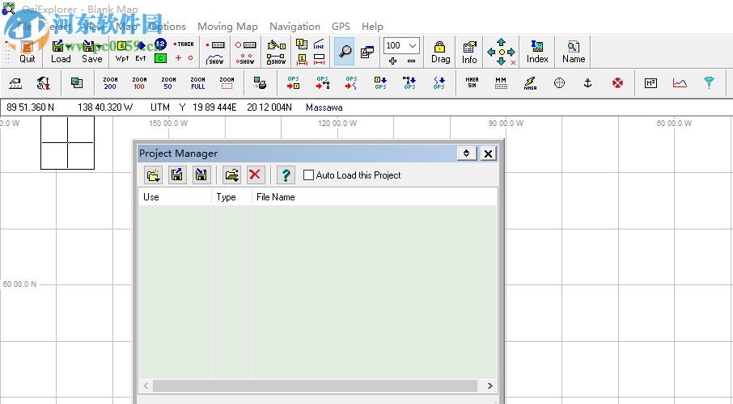Viewport: 733px width, 404px height.
Task: Click the plus zoom-in button
Action: pyautogui.click(x=392, y=61)
